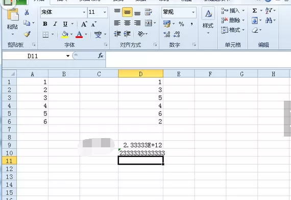
Task: Align text left
Action: 117,23
